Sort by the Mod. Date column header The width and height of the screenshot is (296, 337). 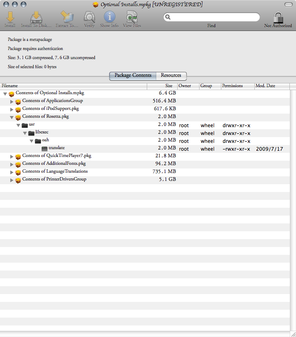272,86
